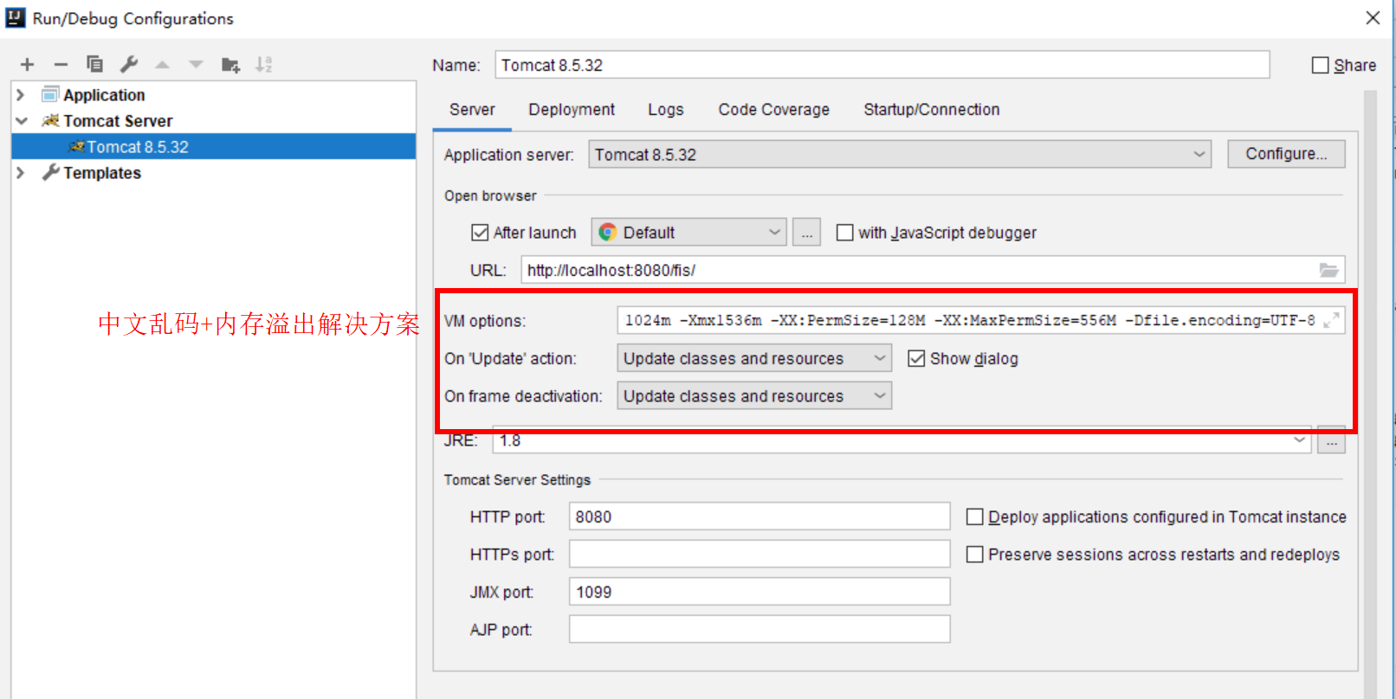The height and width of the screenshot is (699, 1396).
Task: Click the settings panel vertical scrollbar
Action: point(1370,394)
